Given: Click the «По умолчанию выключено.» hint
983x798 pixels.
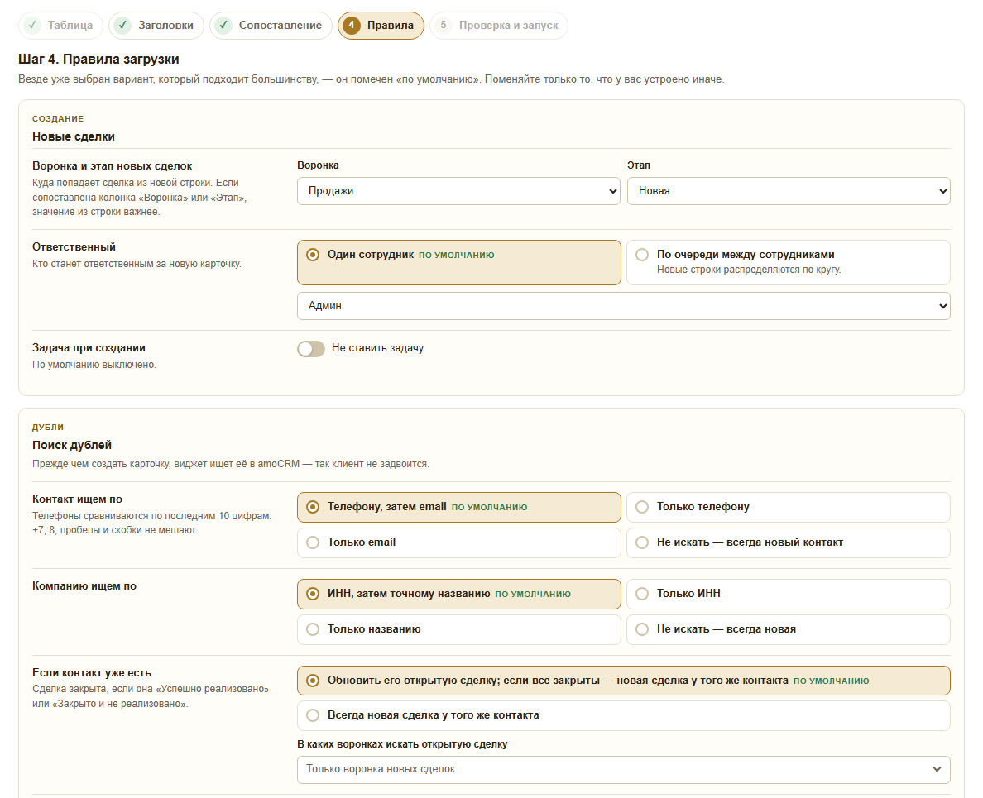Looking at the screenshot, I should (x=94, y=365).
